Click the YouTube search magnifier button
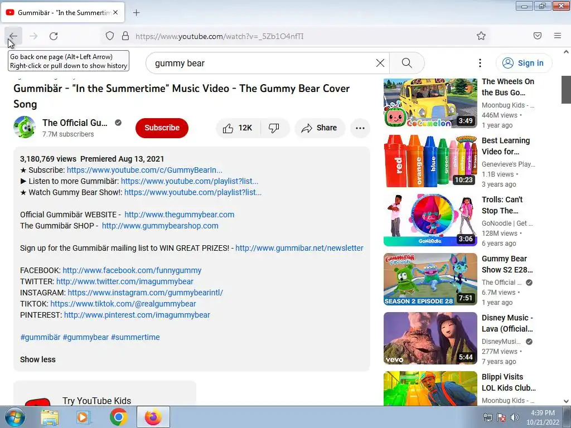The image size is (571, 428). click(407, 63)
